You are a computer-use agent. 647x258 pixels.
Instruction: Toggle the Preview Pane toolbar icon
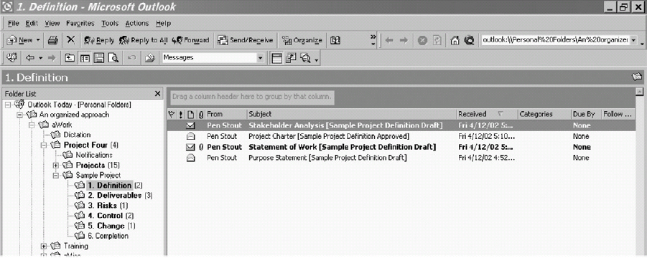coord(98,58)
